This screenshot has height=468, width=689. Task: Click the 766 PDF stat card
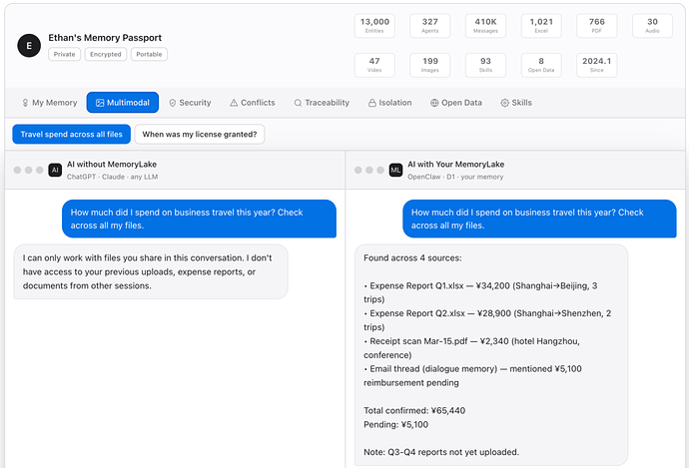coord(596,26)
